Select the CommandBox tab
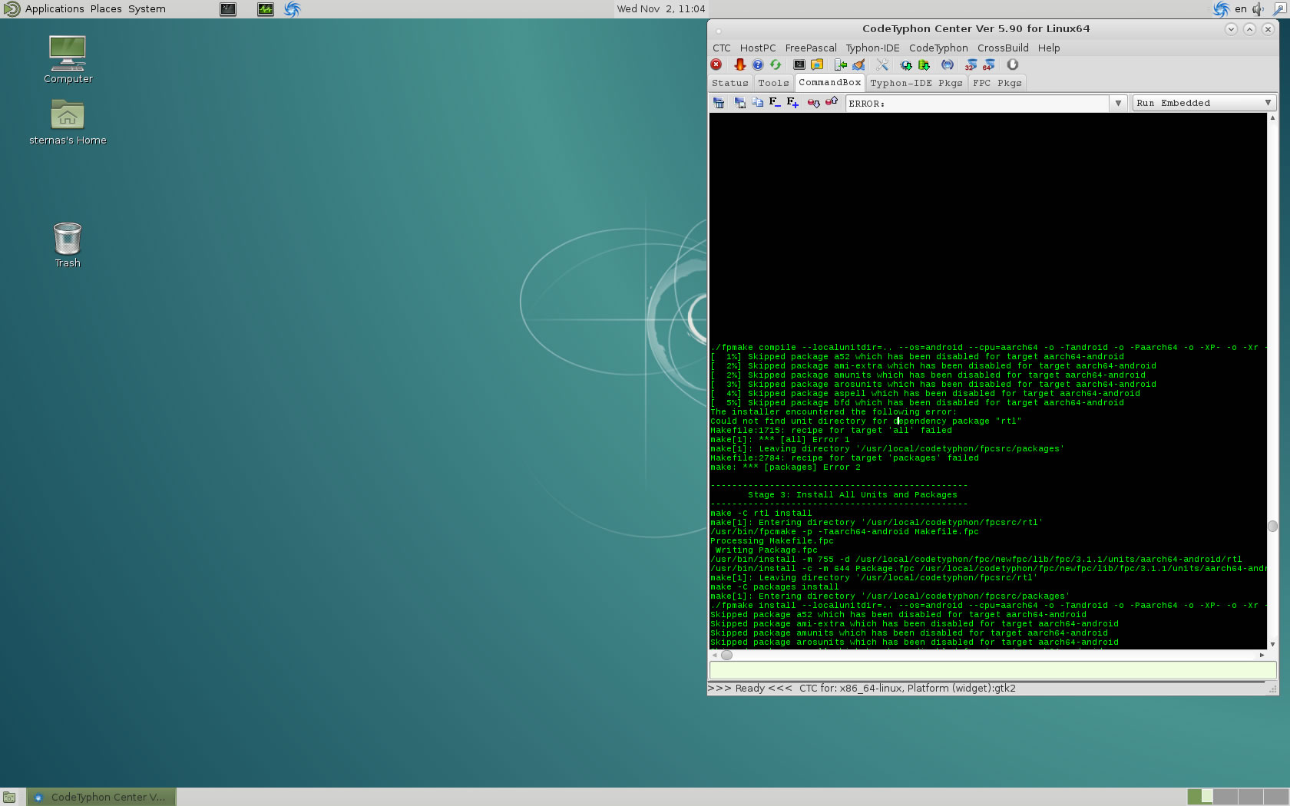This screenshot has width=1290, height=806. 830,82
